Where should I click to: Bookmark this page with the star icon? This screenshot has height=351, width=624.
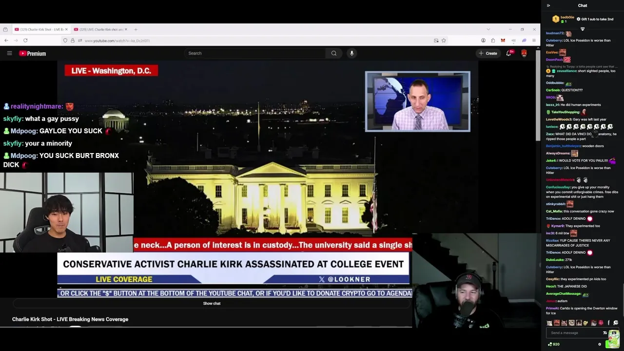click(x=444, y=40)
